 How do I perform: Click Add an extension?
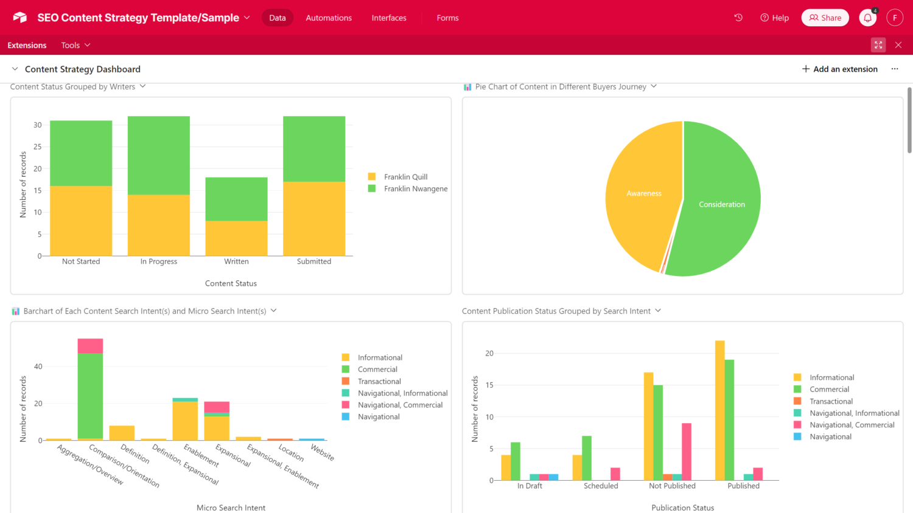839,69
